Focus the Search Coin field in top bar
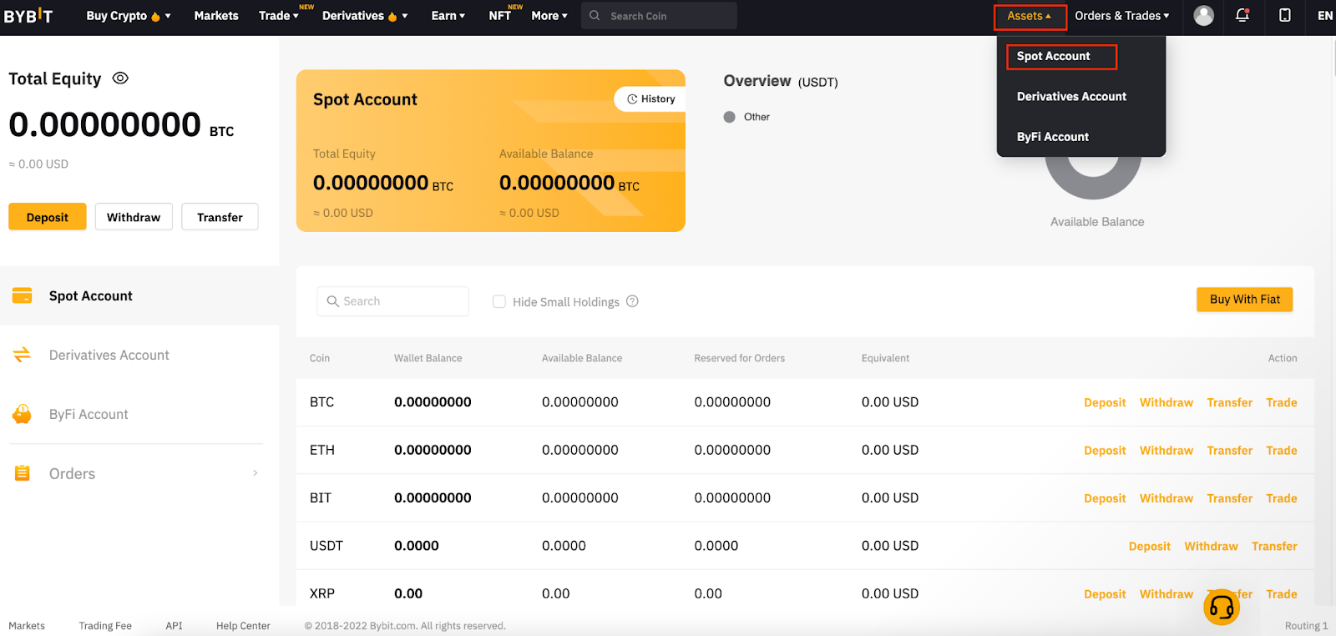The image size is (1336, 636). [659, 16]
